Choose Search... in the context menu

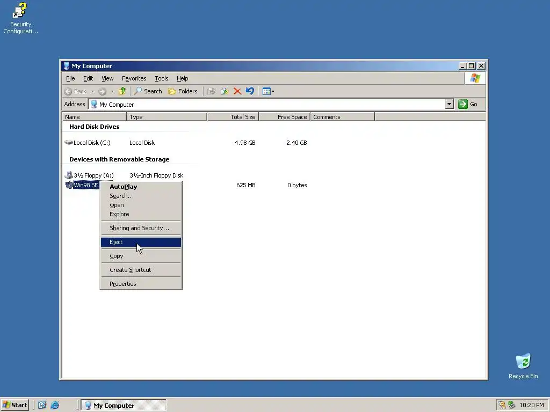point(141,196)
